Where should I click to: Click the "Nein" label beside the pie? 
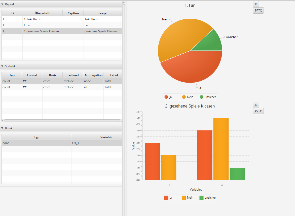[x=165, y=19]
